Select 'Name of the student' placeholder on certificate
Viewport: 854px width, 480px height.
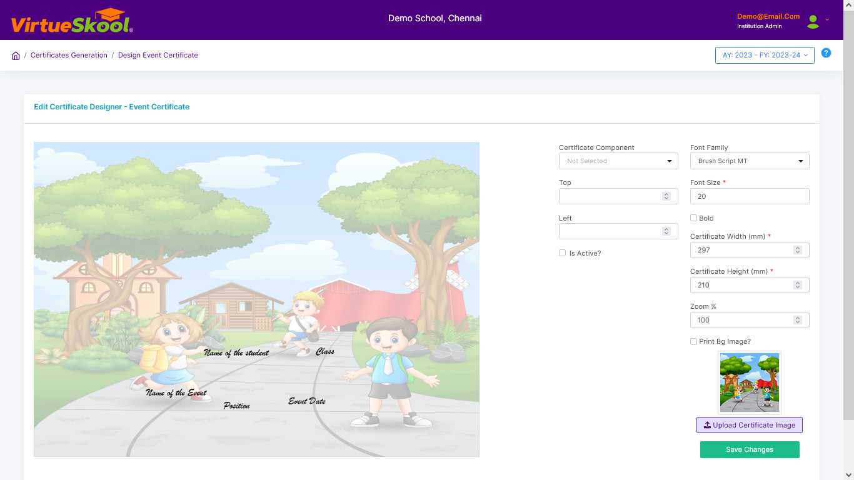pyautogui.click(x=236, y=353)
